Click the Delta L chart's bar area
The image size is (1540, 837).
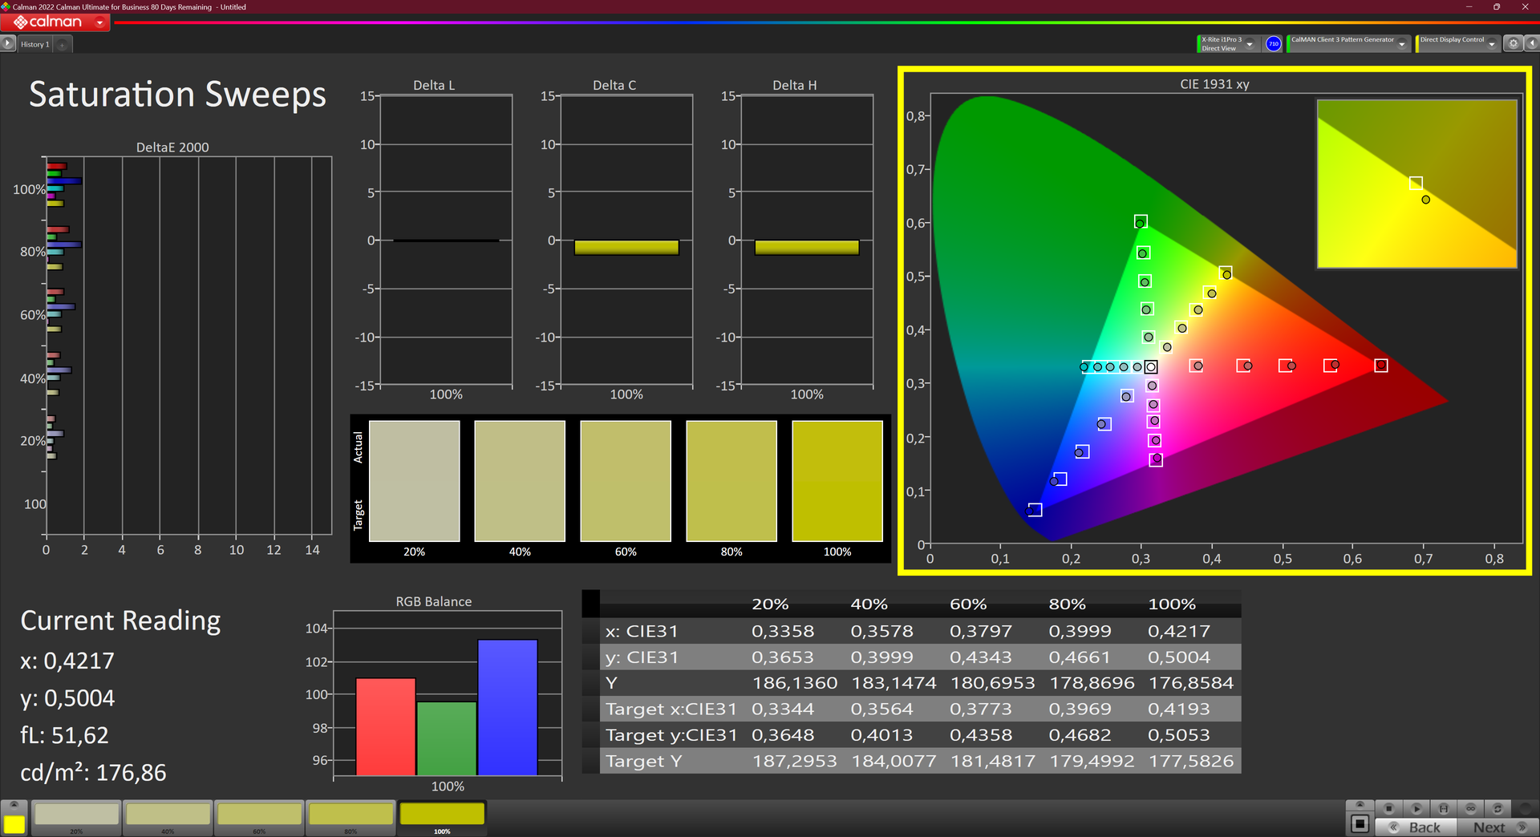click(446, 241)
